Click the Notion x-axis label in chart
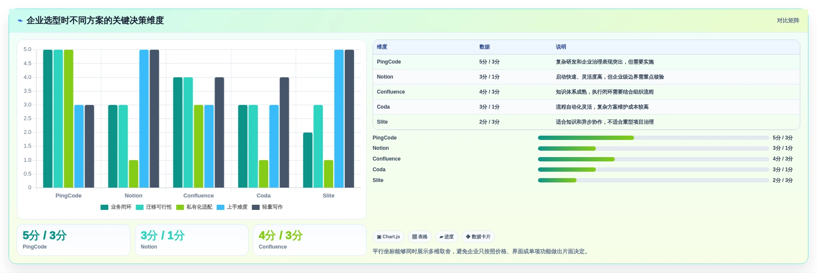This screenshot has width=817, height=273. (x=134, y=196)
